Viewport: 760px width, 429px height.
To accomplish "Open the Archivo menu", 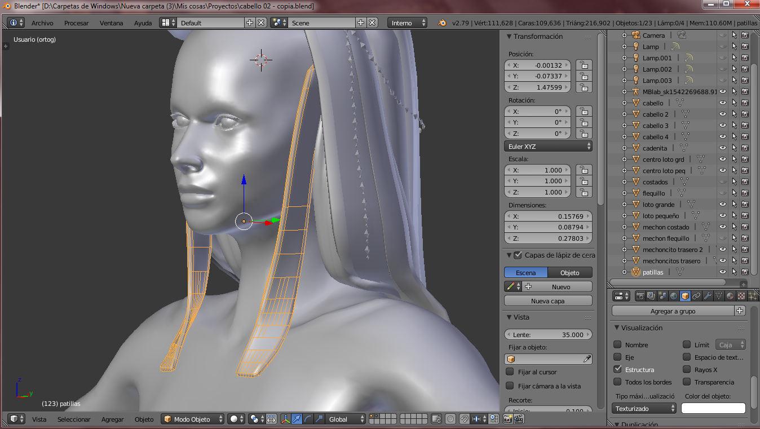I will click(42, 23).
